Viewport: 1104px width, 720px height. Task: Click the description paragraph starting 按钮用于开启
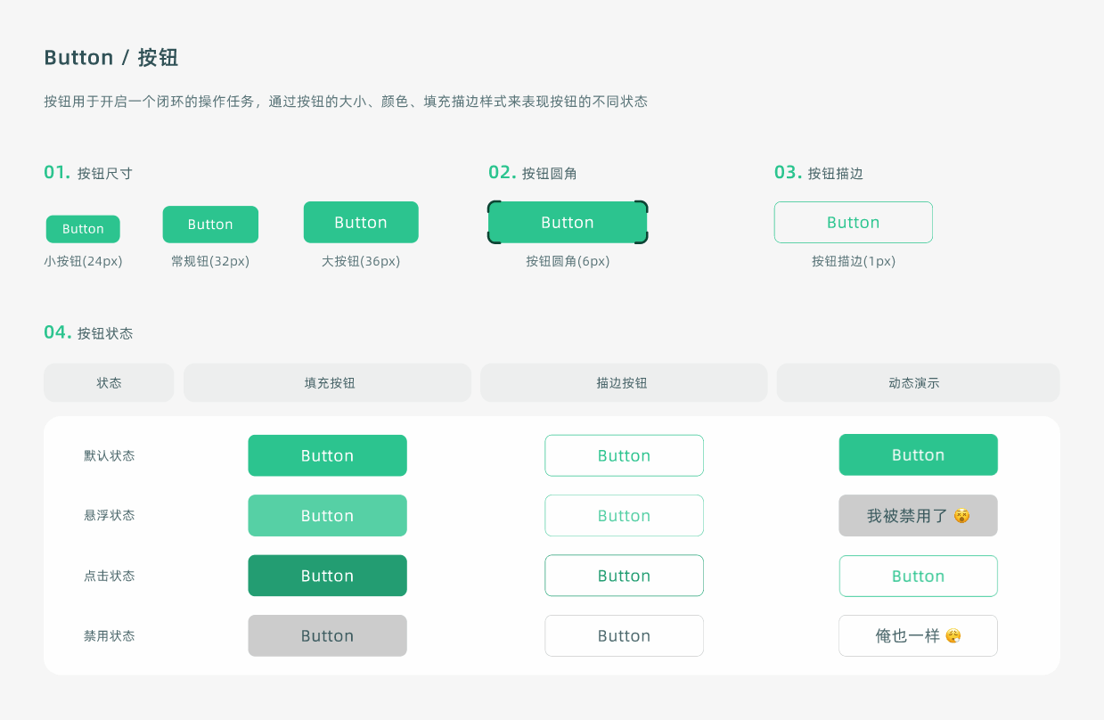tap(346, 102)
